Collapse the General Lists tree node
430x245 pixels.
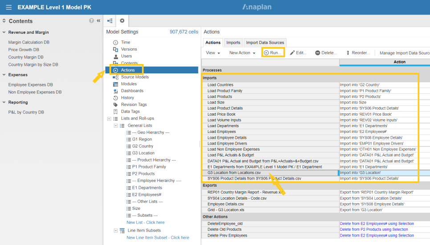pyautogui.click(x=116, y=125)
